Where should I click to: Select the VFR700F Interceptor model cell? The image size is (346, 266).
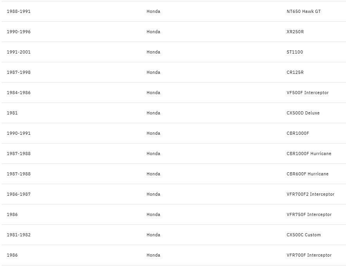(309, 255)
